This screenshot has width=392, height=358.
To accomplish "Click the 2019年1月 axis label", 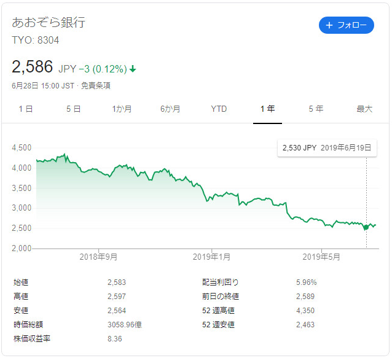I will click(x=211, y=257).
